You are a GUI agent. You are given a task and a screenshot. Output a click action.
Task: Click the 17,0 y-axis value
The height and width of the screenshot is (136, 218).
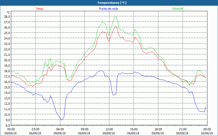7,76
